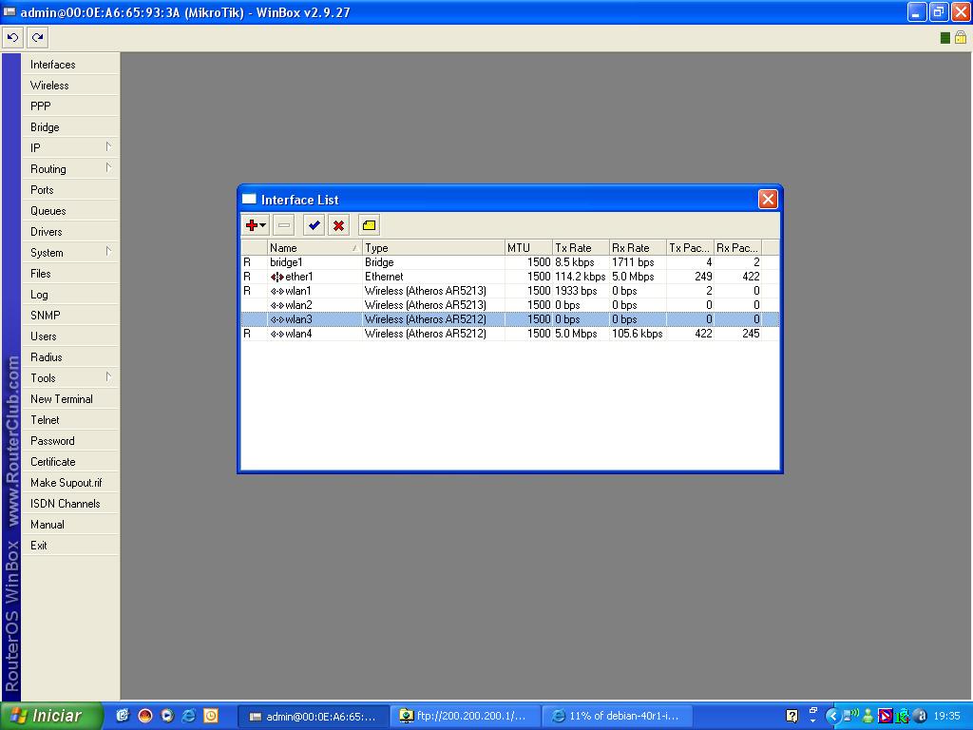Open New Terminal

point(70,399)
